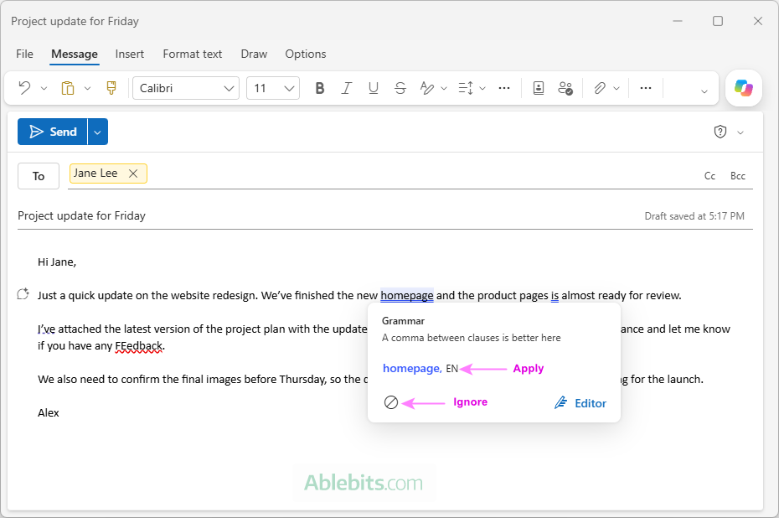Maximize the message window
The image size is (779, 518).
pyautogui.click(x=717, y=21)
